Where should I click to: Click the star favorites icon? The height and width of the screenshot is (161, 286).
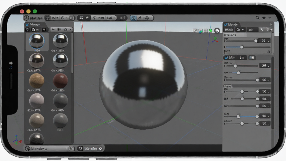click(264, 18)
